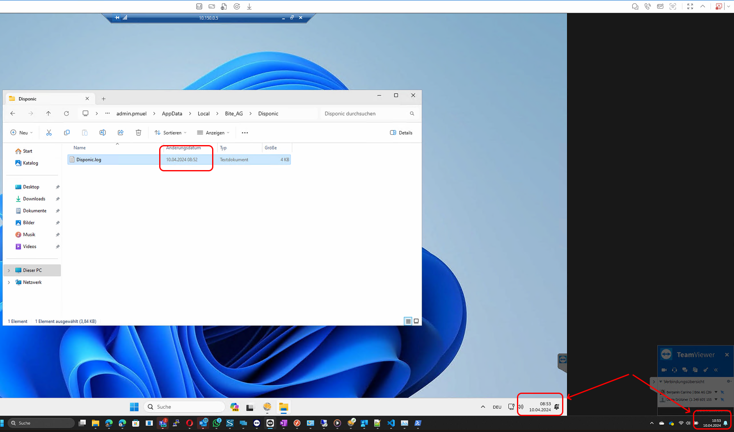Click the remote speaker volume icon
Screen dimensions: 734x432
(521, 407)
